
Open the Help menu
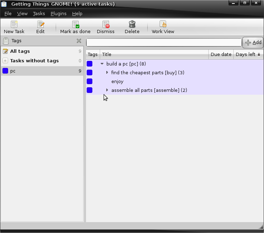(77, 13)
